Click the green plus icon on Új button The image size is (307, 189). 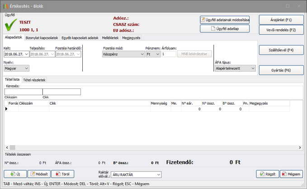click(x=11, y=174)
